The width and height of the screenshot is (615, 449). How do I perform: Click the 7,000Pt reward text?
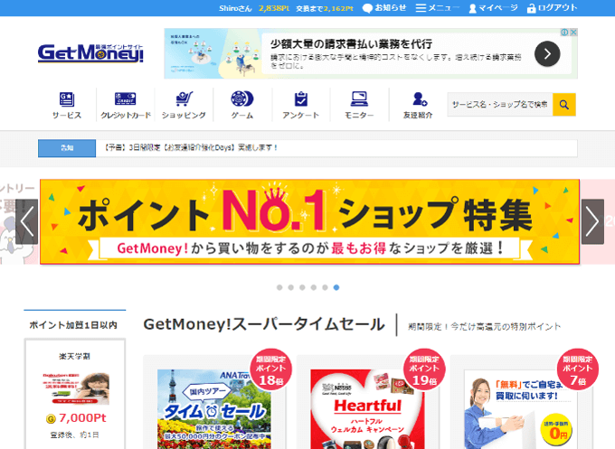(x=82, y=418)
